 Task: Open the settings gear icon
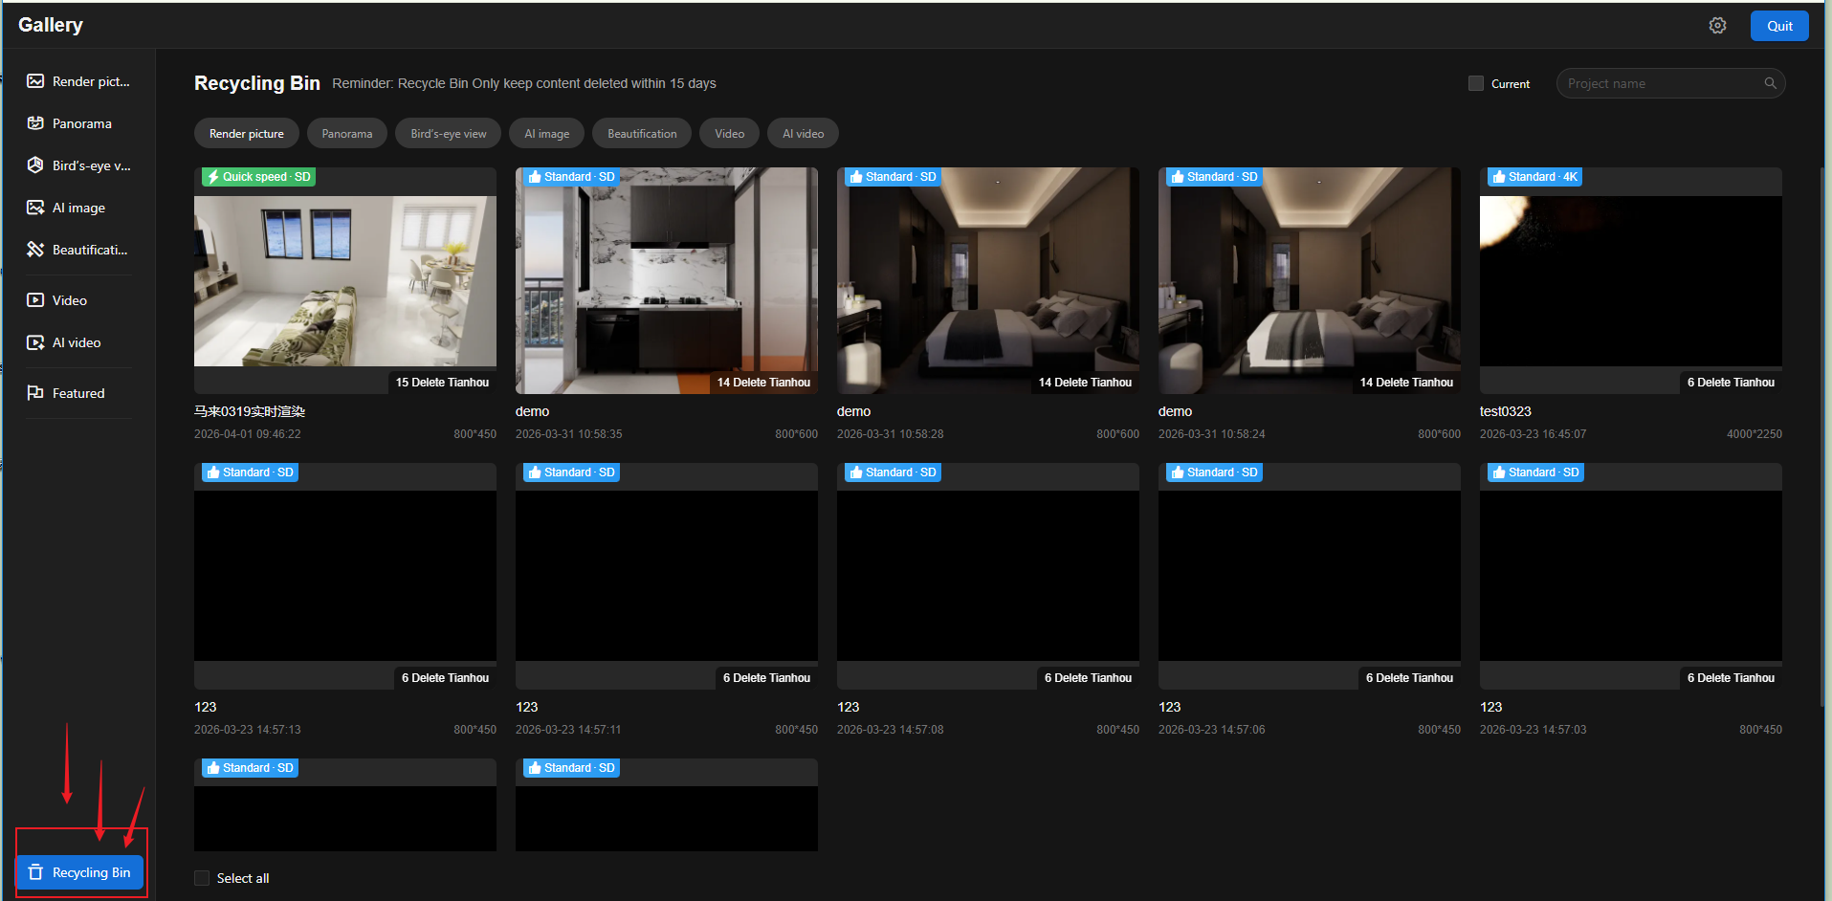pos(1717,26)
